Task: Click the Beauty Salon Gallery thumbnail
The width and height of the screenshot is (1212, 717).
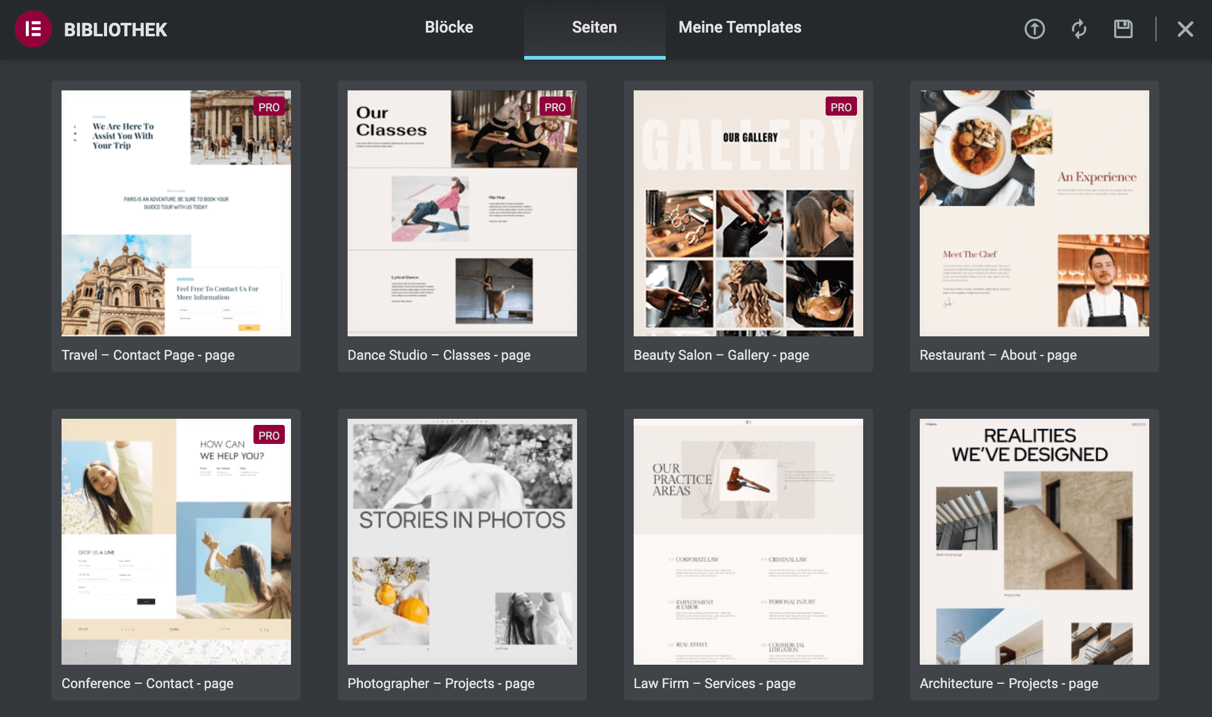Action: [748, 213]
